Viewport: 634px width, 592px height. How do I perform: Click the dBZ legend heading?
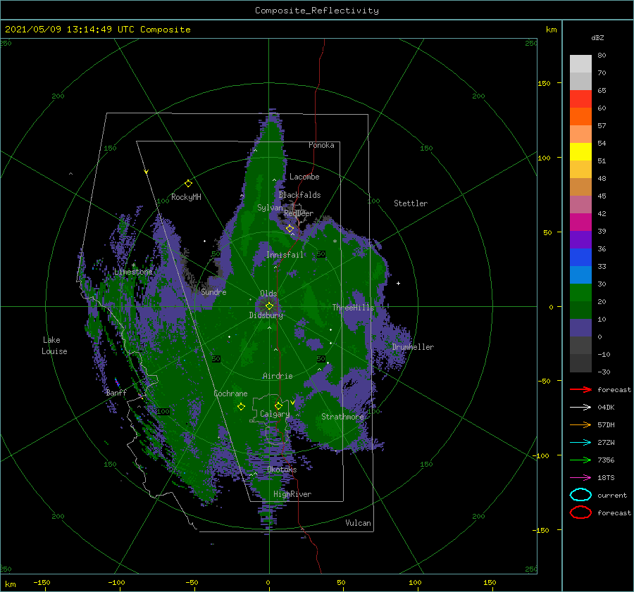coord(597,37)
